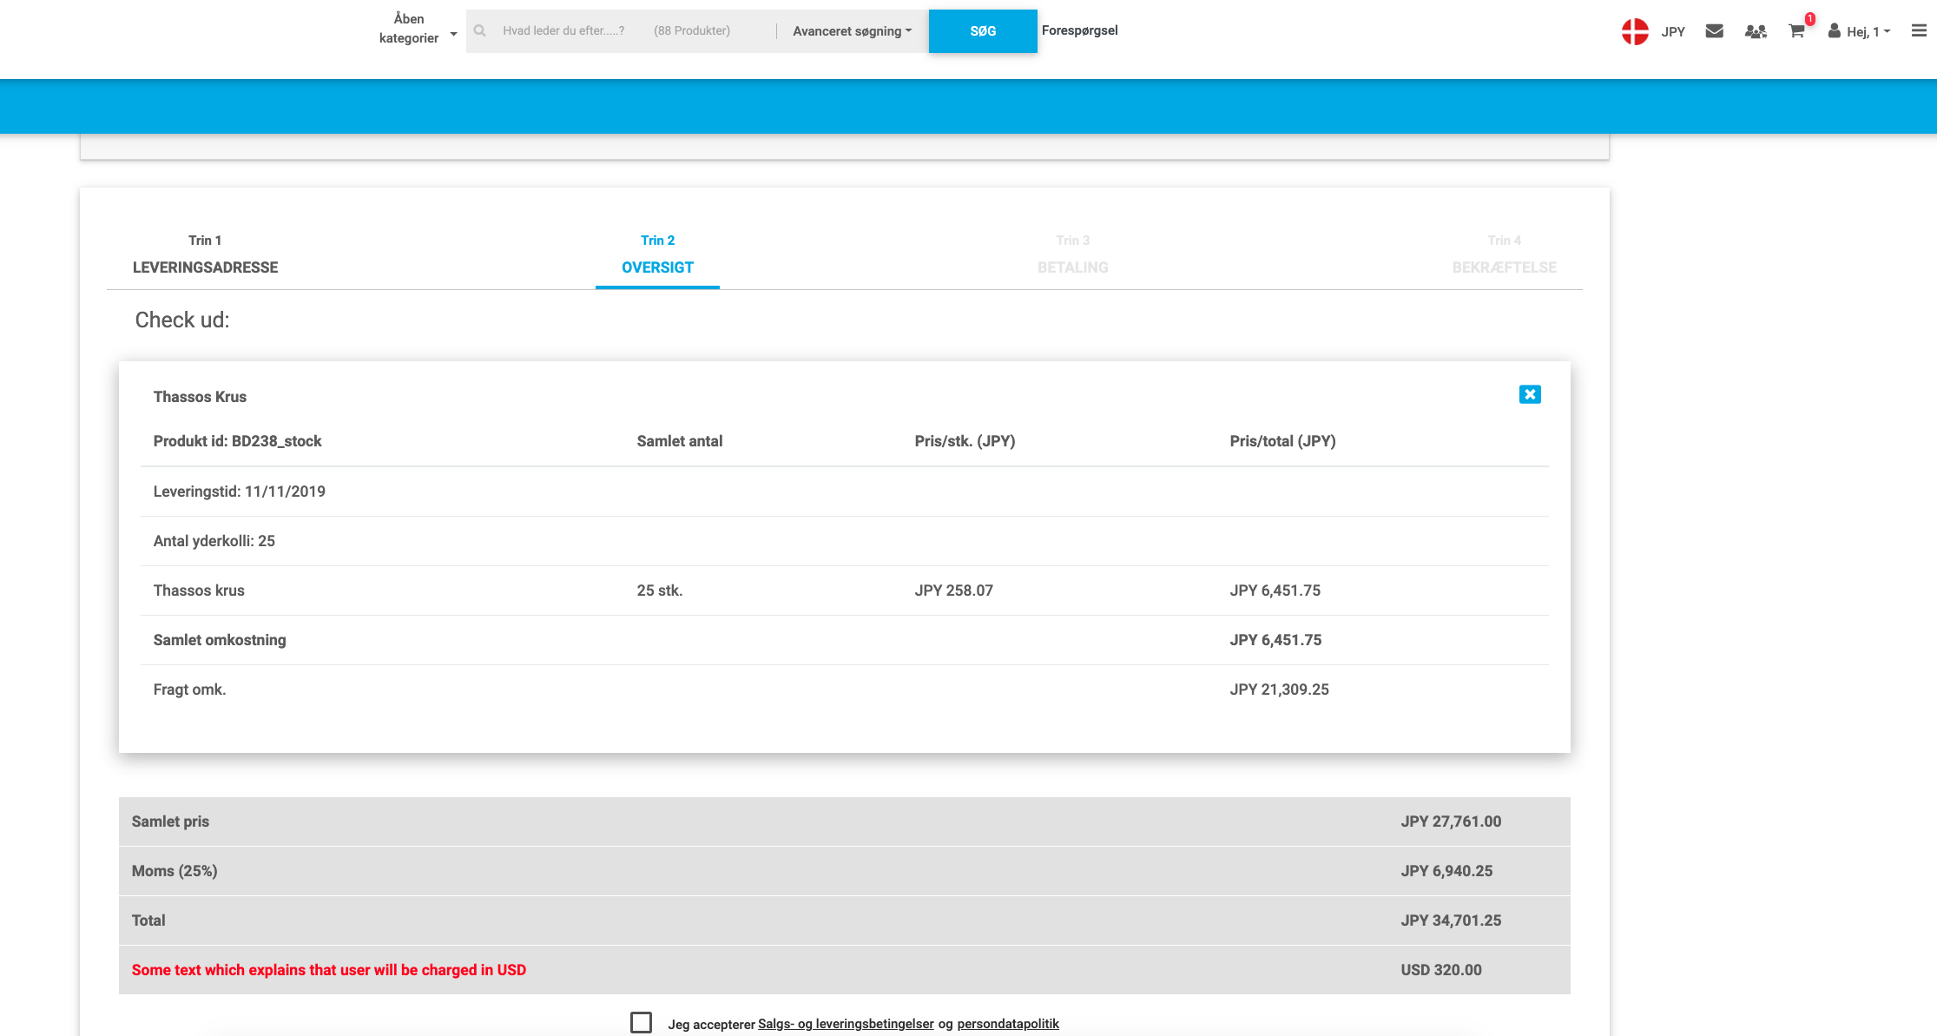Viewport: 1937px width, 1036px height.
Task: Change the JPY currency selector
Action: pyautogui.click(x=1673, y=31)
